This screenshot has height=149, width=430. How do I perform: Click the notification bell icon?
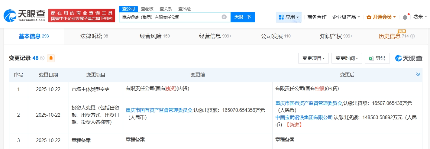405,17
